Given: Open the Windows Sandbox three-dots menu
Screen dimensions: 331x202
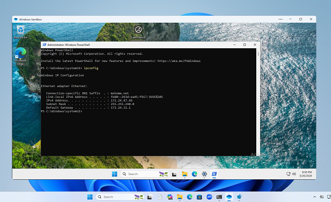Looking at the screenshot, I should click(x=280, y=19).
